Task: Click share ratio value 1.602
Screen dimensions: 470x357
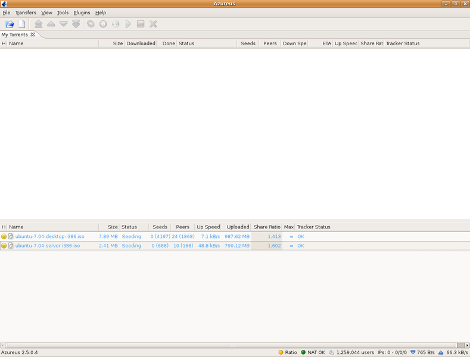Action: [274, 246]
